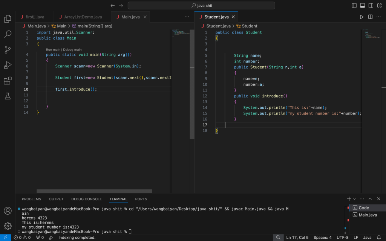The height and width of the screenshot is (241, 386).
Task: Toggle the bottom panel layout button
Action: [x=362, y=6]
